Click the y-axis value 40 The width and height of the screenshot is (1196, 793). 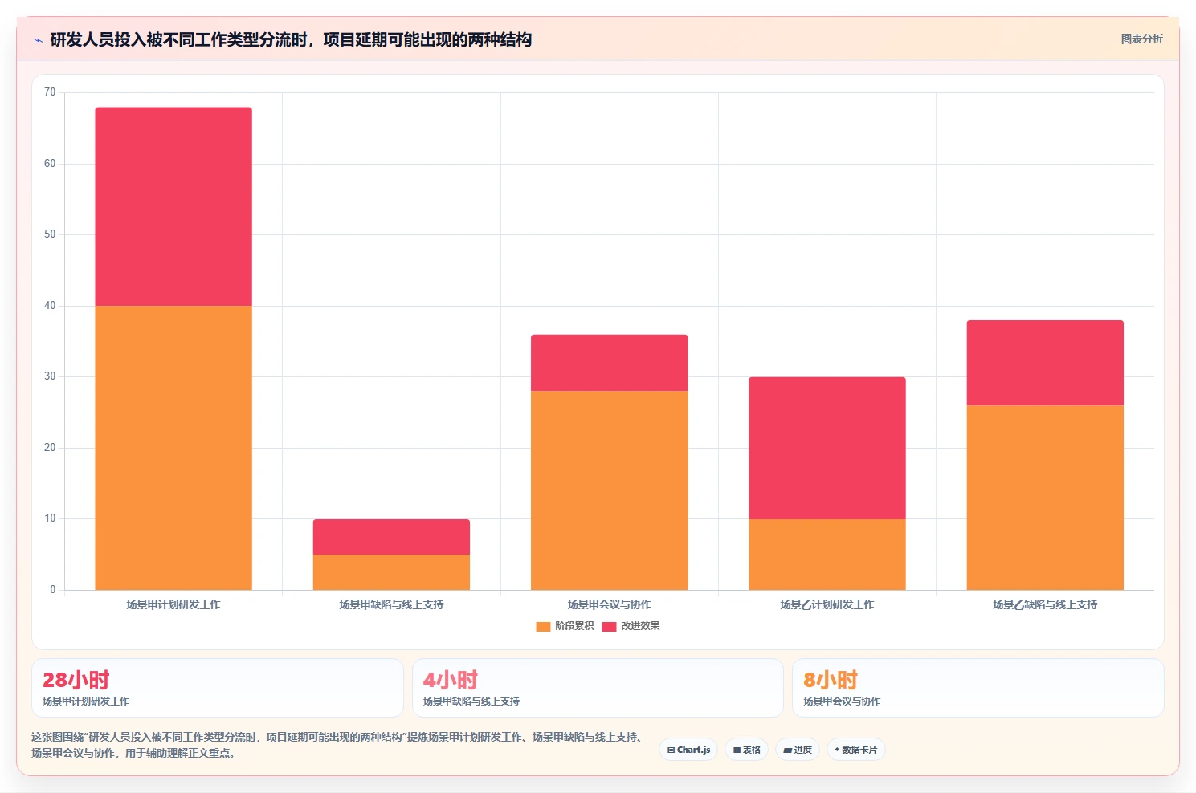point(50,306)
